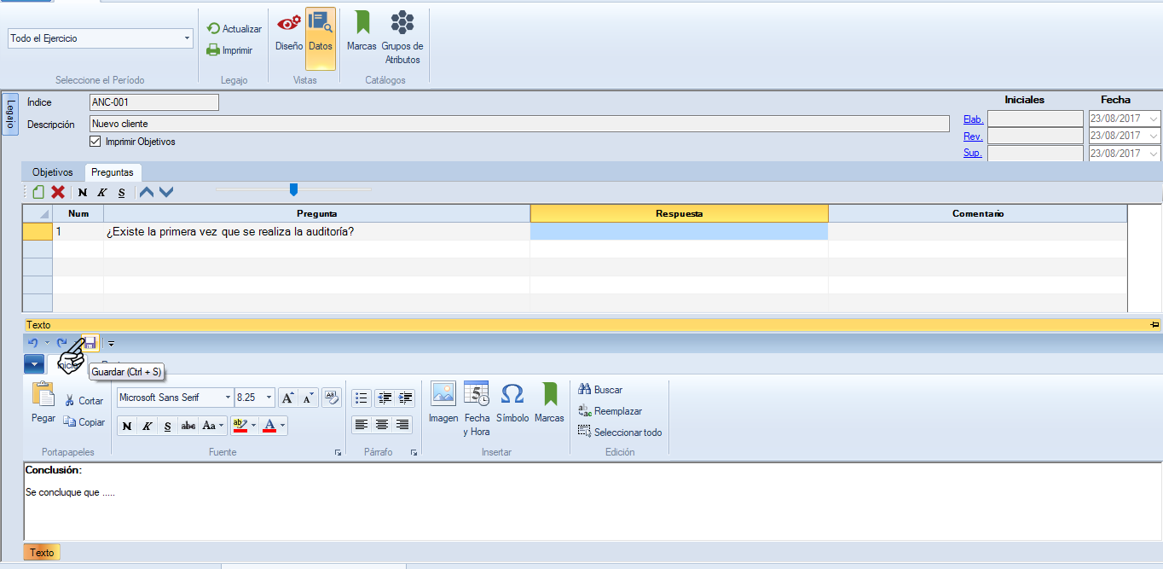Click the Actualizar button
This screenshot has height=569, width=1163.
pyautogui.click(x=234, y=29)
